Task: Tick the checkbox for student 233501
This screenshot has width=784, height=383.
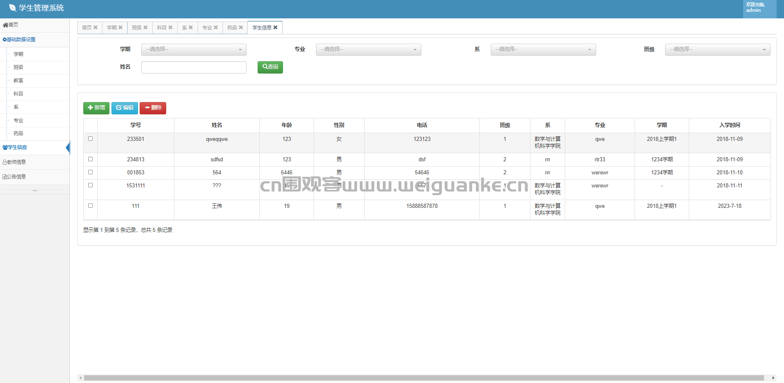Action: (90, 139)
